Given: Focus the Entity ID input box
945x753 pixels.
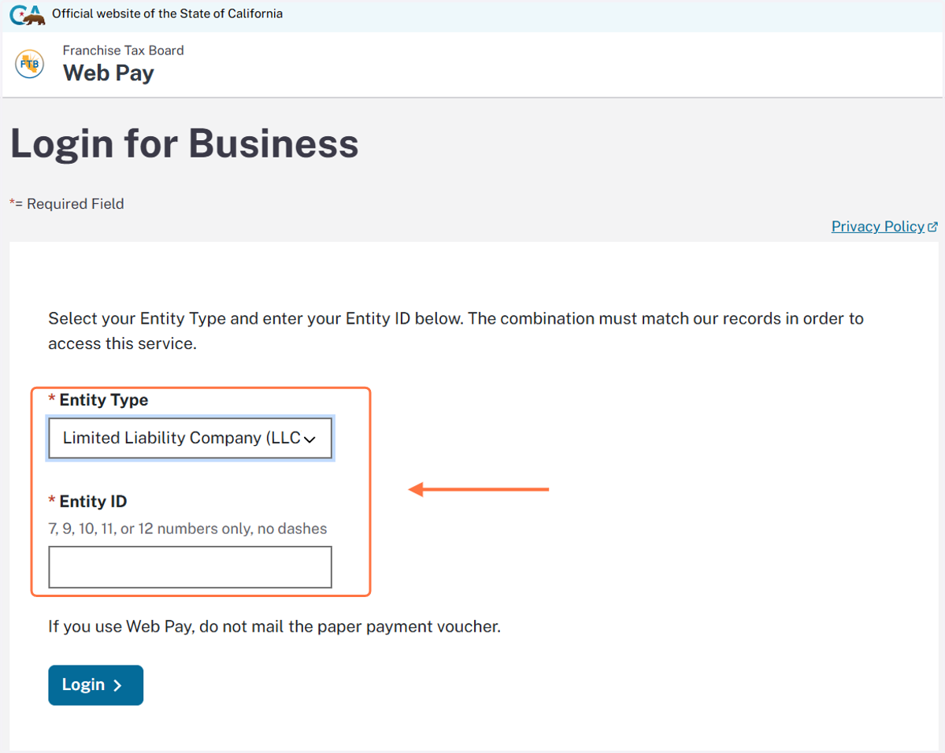Looking at the screenshot, I should [x=190, y=567].
